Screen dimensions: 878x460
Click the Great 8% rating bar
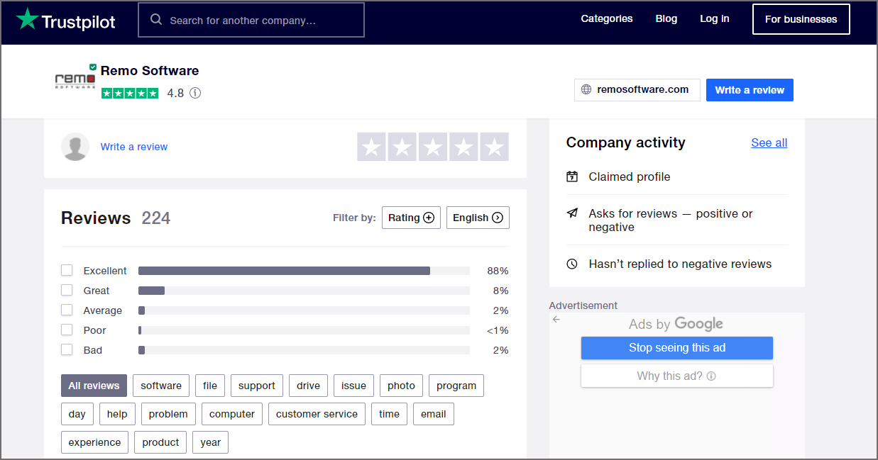[304, 291]
